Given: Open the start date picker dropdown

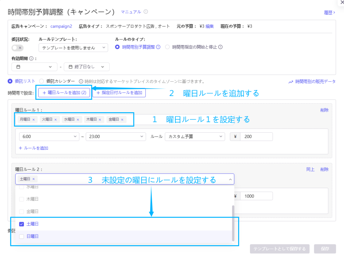Looking at the screenshot, I should click(x=34, y=67).
